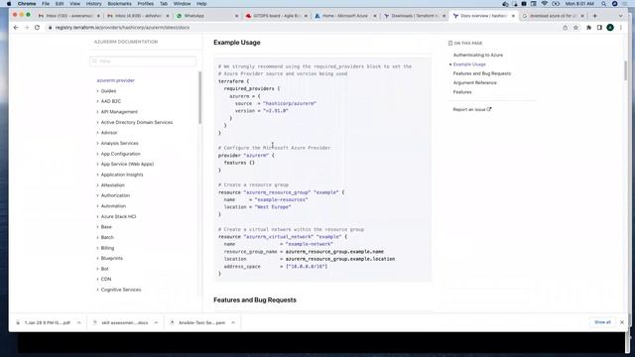Open the Report an issue link
Image resolution: width=635 pixels, height=357 pixels.
pyautogui.click(x=472, y=109)
